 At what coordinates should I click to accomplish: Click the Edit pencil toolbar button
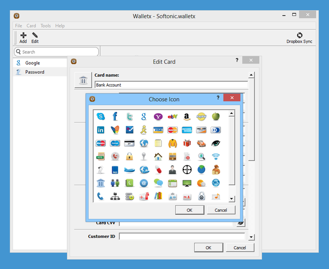click(35, 38)
